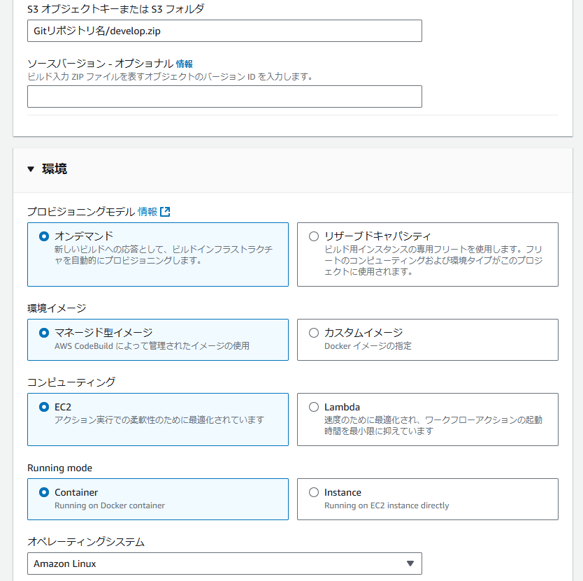Viewport: 583px width, 581px height.
Task: Click the Gitリポジトリ名/develop.zip text field
Action: 224,31
